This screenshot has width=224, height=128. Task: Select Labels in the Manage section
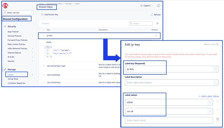[10, 75]
